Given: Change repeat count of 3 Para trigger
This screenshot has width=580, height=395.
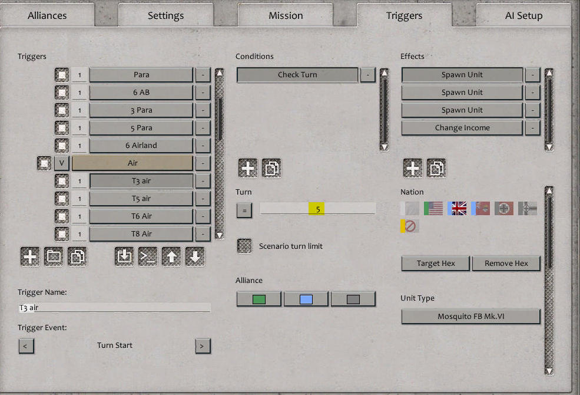Looking at the screenshot, I should [x=79, y=110].
